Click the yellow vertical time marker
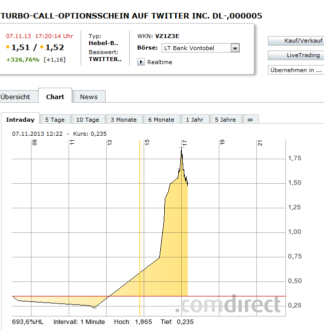This screenshot has height=330, width=324. click(140, 225)
